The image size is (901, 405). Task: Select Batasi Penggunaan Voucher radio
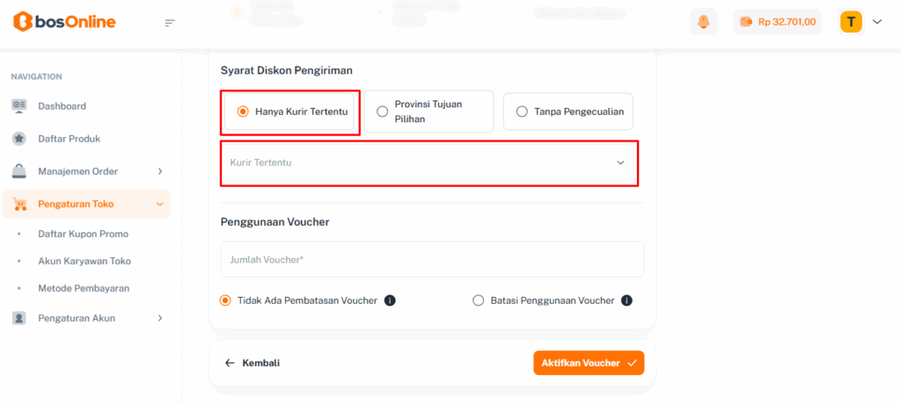click(x=479, y=300)
